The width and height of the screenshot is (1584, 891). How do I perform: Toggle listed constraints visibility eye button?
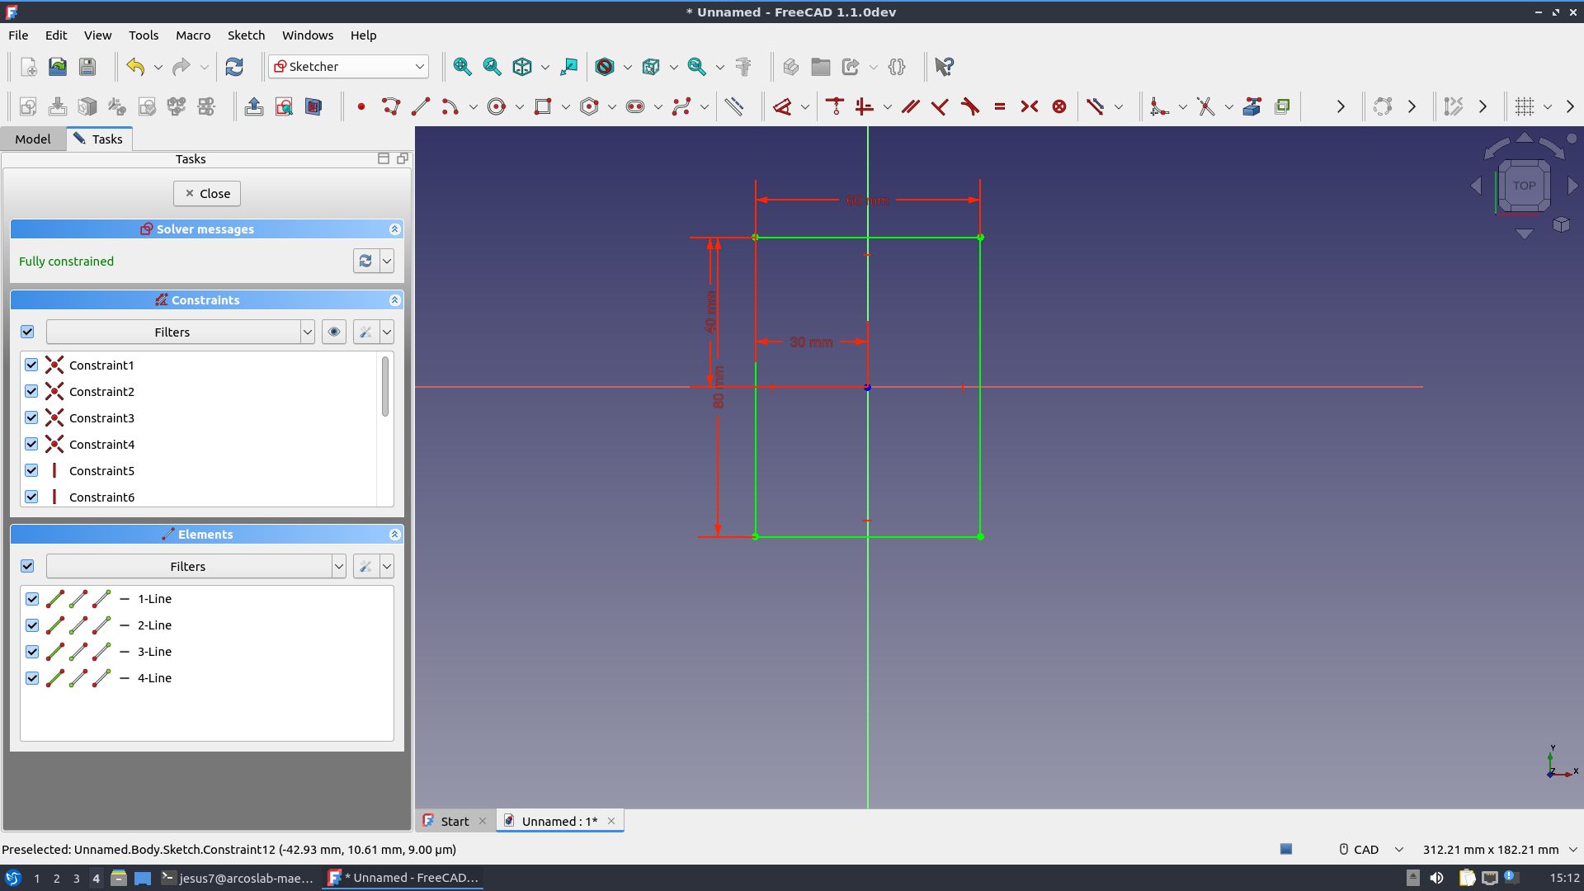pyautogui.click(x=334, y=332)
